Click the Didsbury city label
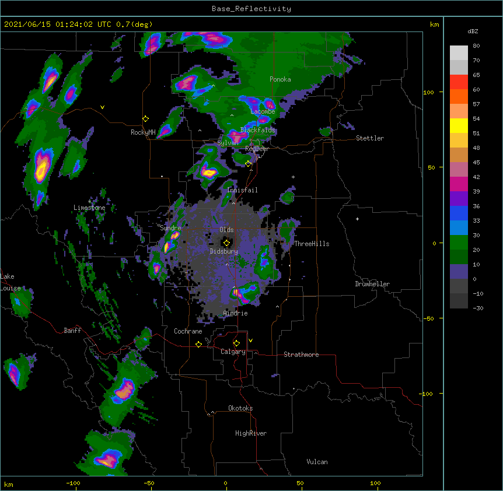 [x=224, y=251]
